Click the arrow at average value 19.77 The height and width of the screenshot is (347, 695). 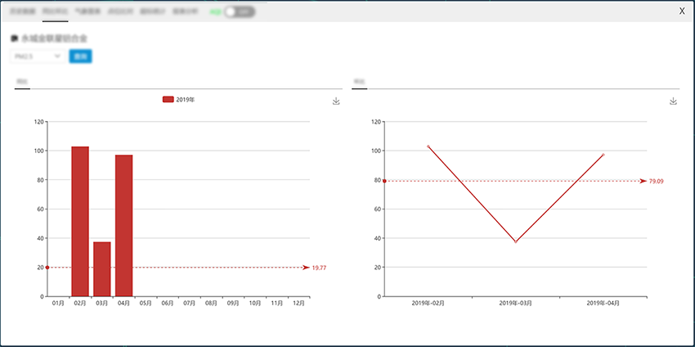click(x=306, y=268)
